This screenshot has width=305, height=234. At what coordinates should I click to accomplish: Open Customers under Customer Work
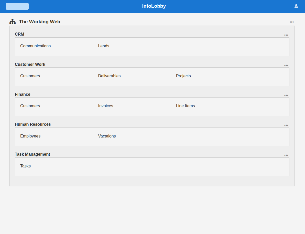[30, 76]
